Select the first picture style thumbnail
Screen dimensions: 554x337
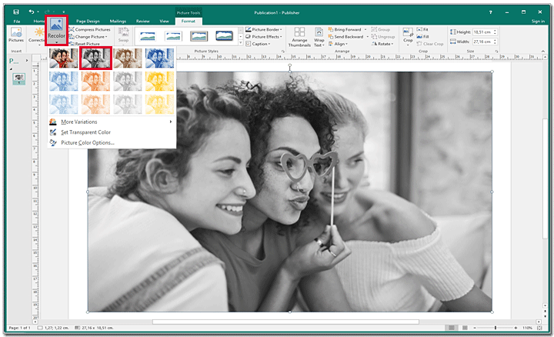[x=147, y=36]
